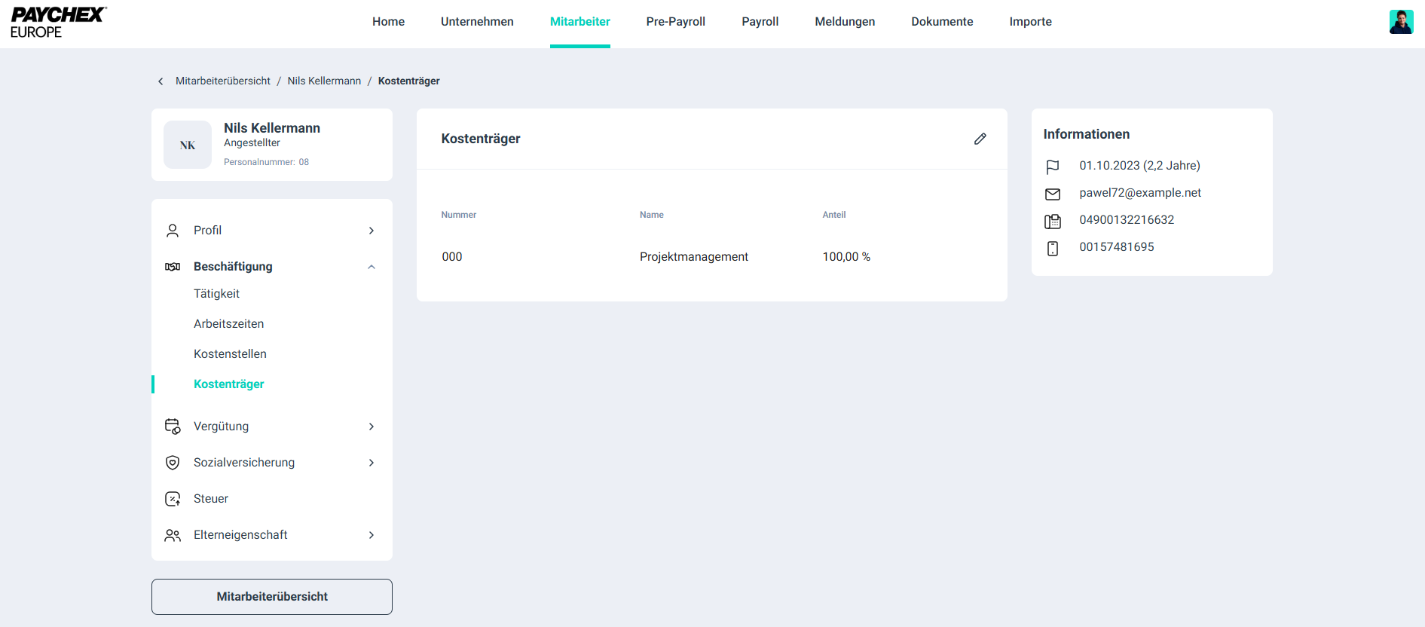Click the mobile phone icon in Informationen
This screenshot has width=1425, height=627.
[1052, 248]
